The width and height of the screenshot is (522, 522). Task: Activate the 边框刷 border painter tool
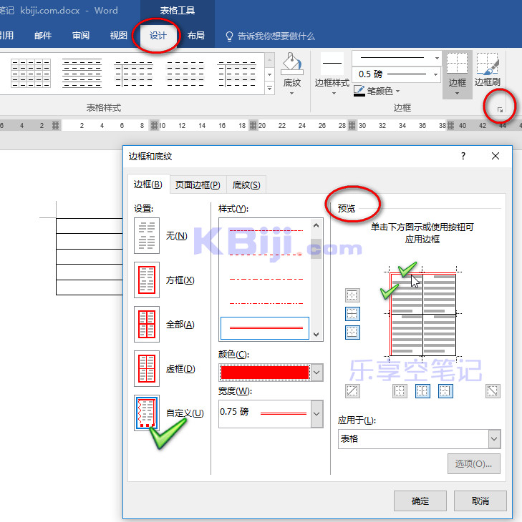[x=487, y=72]
